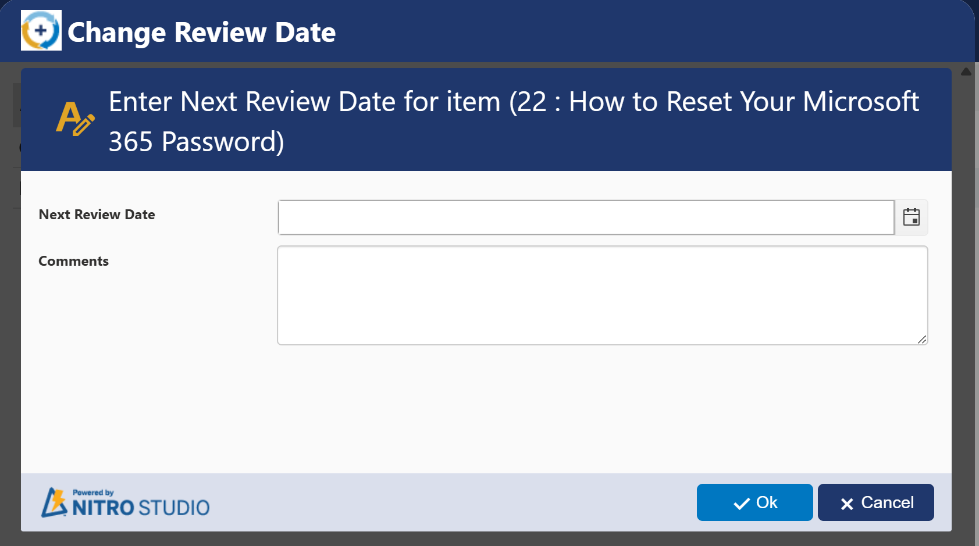Focus the Next Review Date input field
The height and width of the screenshot is (546, 979).
click(586, 217)
